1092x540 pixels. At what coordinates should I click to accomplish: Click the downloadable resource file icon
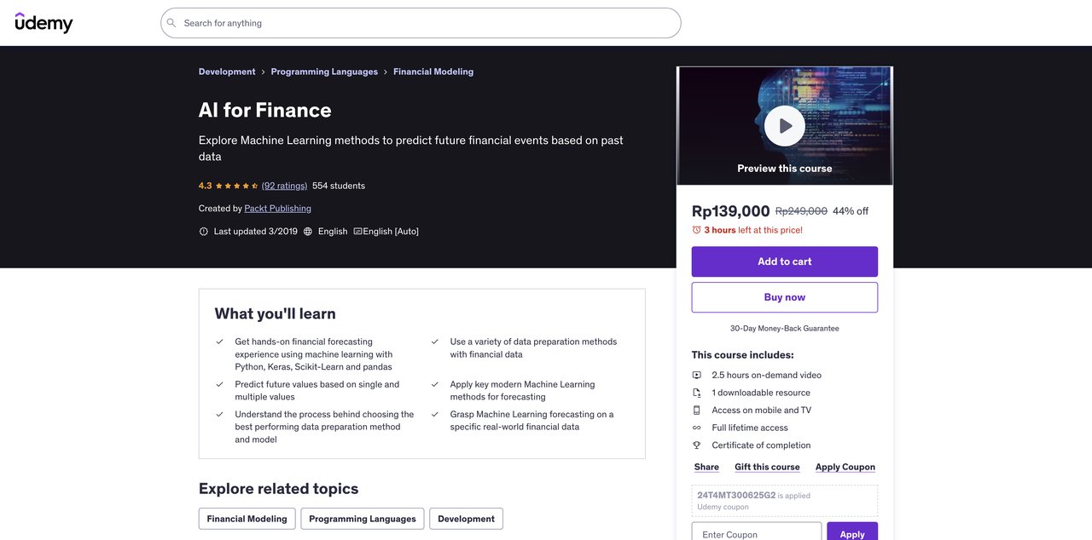696,393
